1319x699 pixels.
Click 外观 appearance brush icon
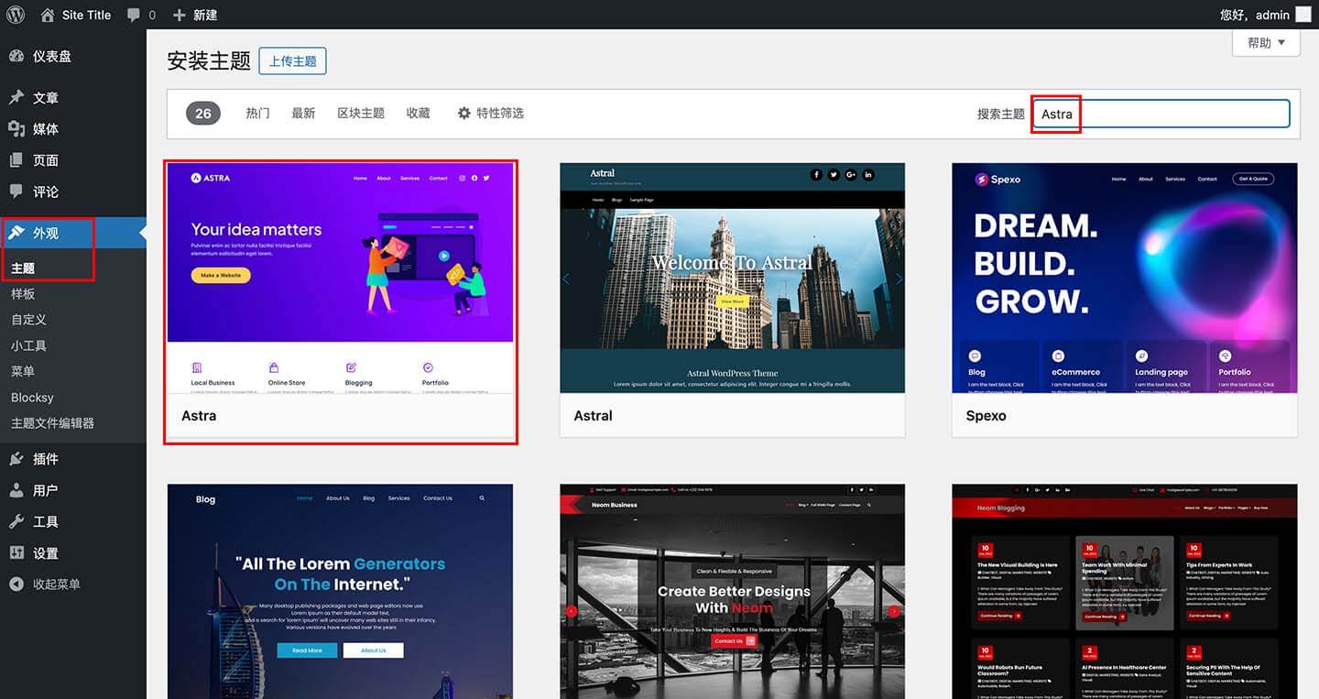coord(16,233)
